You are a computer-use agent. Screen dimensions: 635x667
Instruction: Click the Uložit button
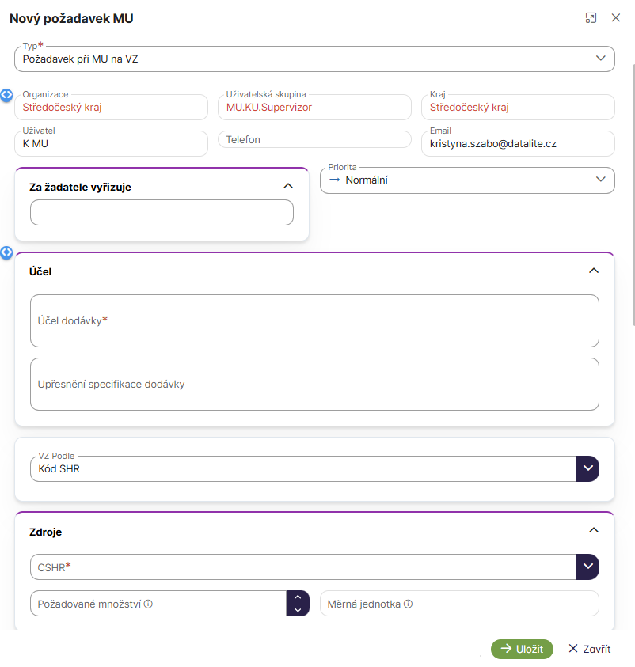tap(522, 649)
